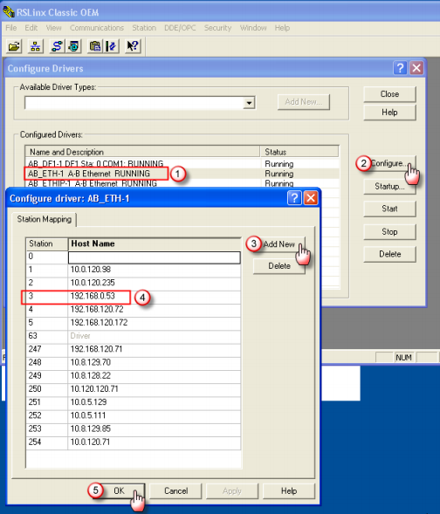The height and width of the screenshot is (514, 440).
Task: Click the Open Project folder toolbar icon
Action: coord(14,46)
